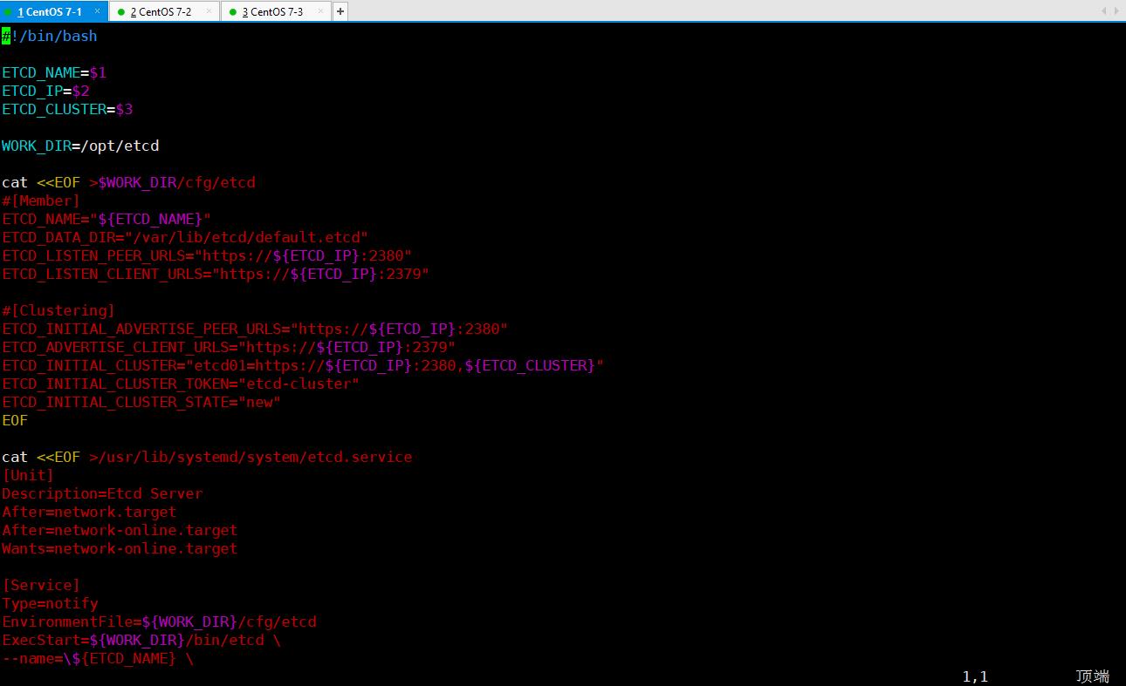Click the cat <<EOF >$WORK_DIR/cfg/etcd line
Viewport: 1126px width, 686px height.
pyautogui.click(x=128, y=182)
